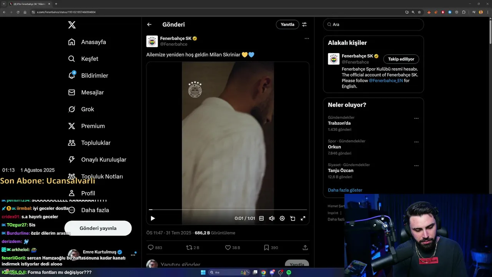Open Spotify from the taskbar
The width and height of the screenshot is (492, 277).
(x=289, y=272)
